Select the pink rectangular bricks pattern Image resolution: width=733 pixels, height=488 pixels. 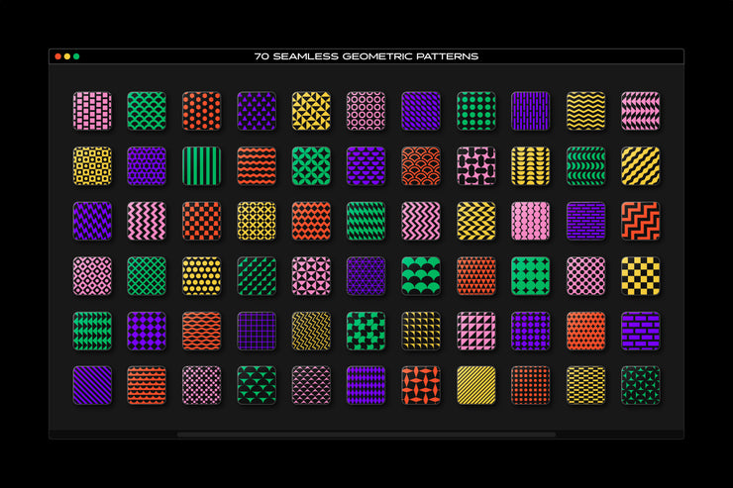(92, 111)
